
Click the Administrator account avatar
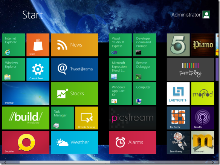(206, 15)
